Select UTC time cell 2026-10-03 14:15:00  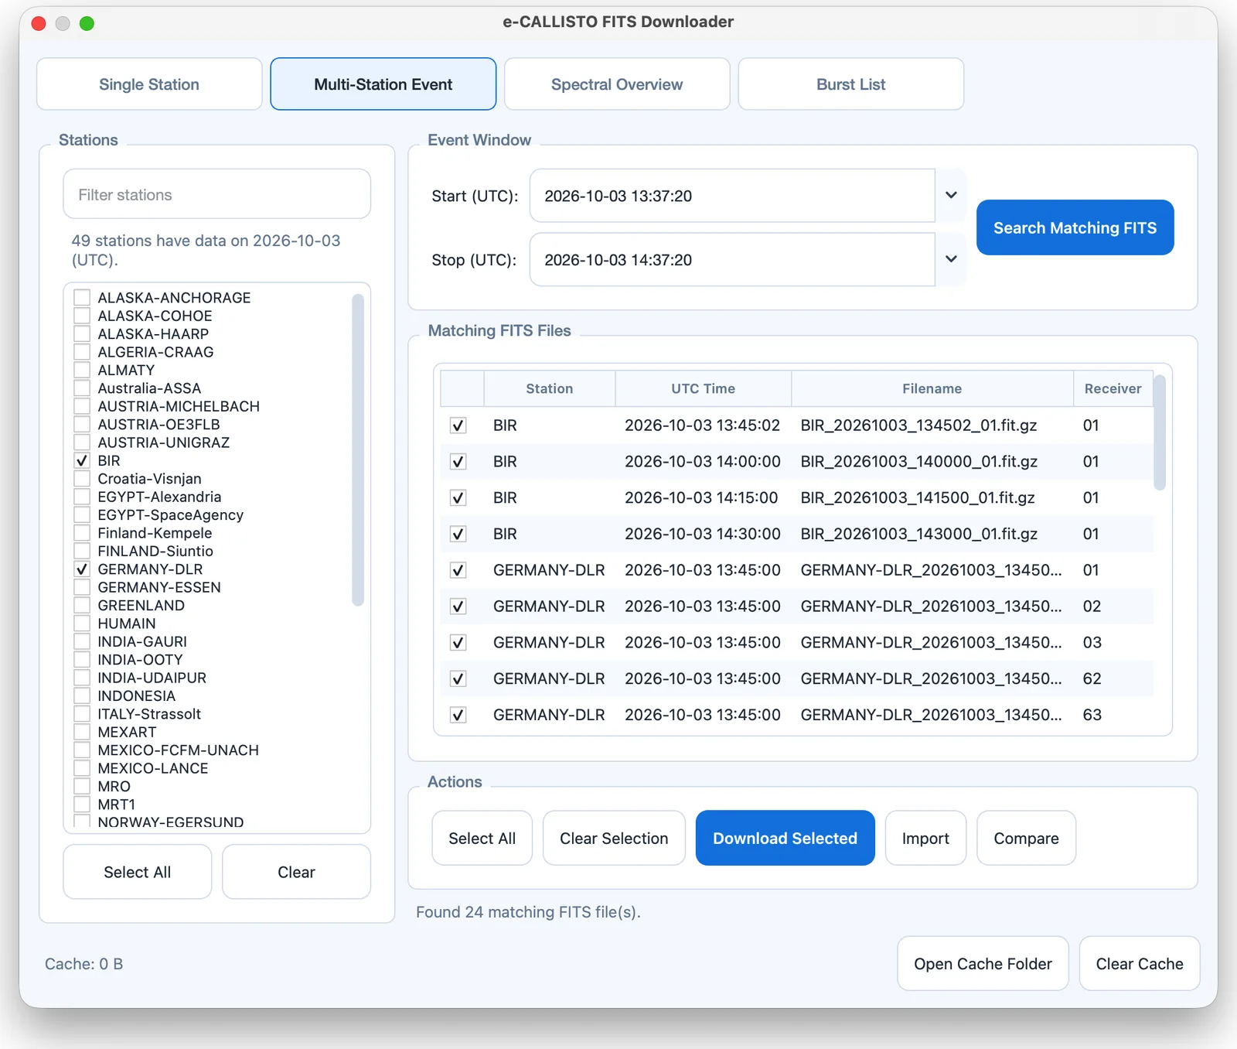pos(701,497)
